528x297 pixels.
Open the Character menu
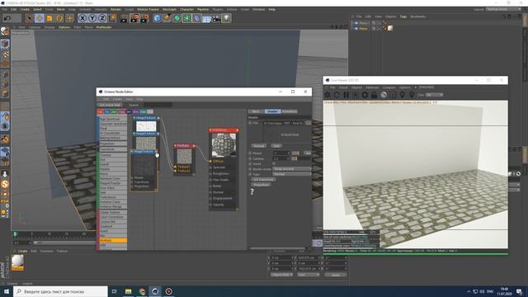click(x=187, y=9)
